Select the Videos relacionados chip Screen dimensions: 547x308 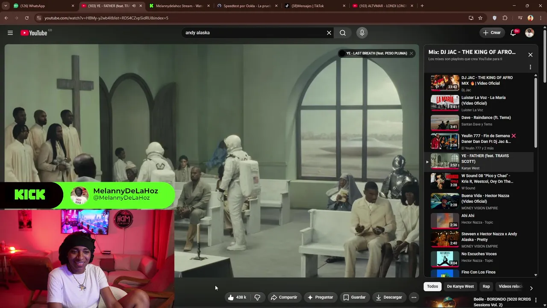511,286
